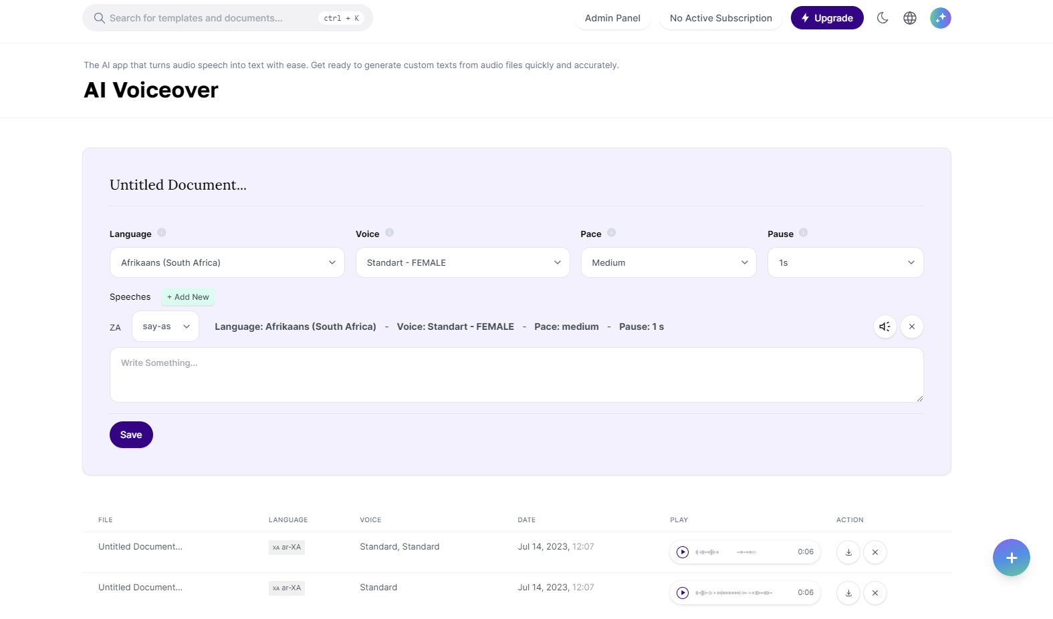Screen dimensions: 1053x619
Task: Click the search magnifier icon
Action: point(99,18)
